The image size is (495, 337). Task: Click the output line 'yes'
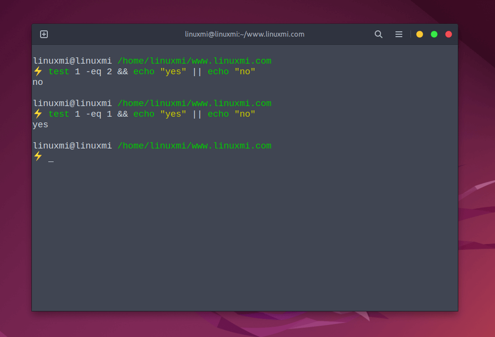(x=40, y=125)
